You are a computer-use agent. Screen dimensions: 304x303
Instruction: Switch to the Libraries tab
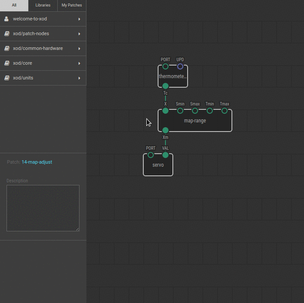(43, 5)
